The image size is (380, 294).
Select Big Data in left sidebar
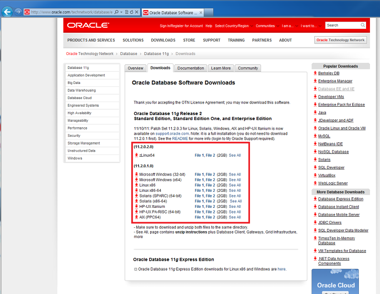92,83
